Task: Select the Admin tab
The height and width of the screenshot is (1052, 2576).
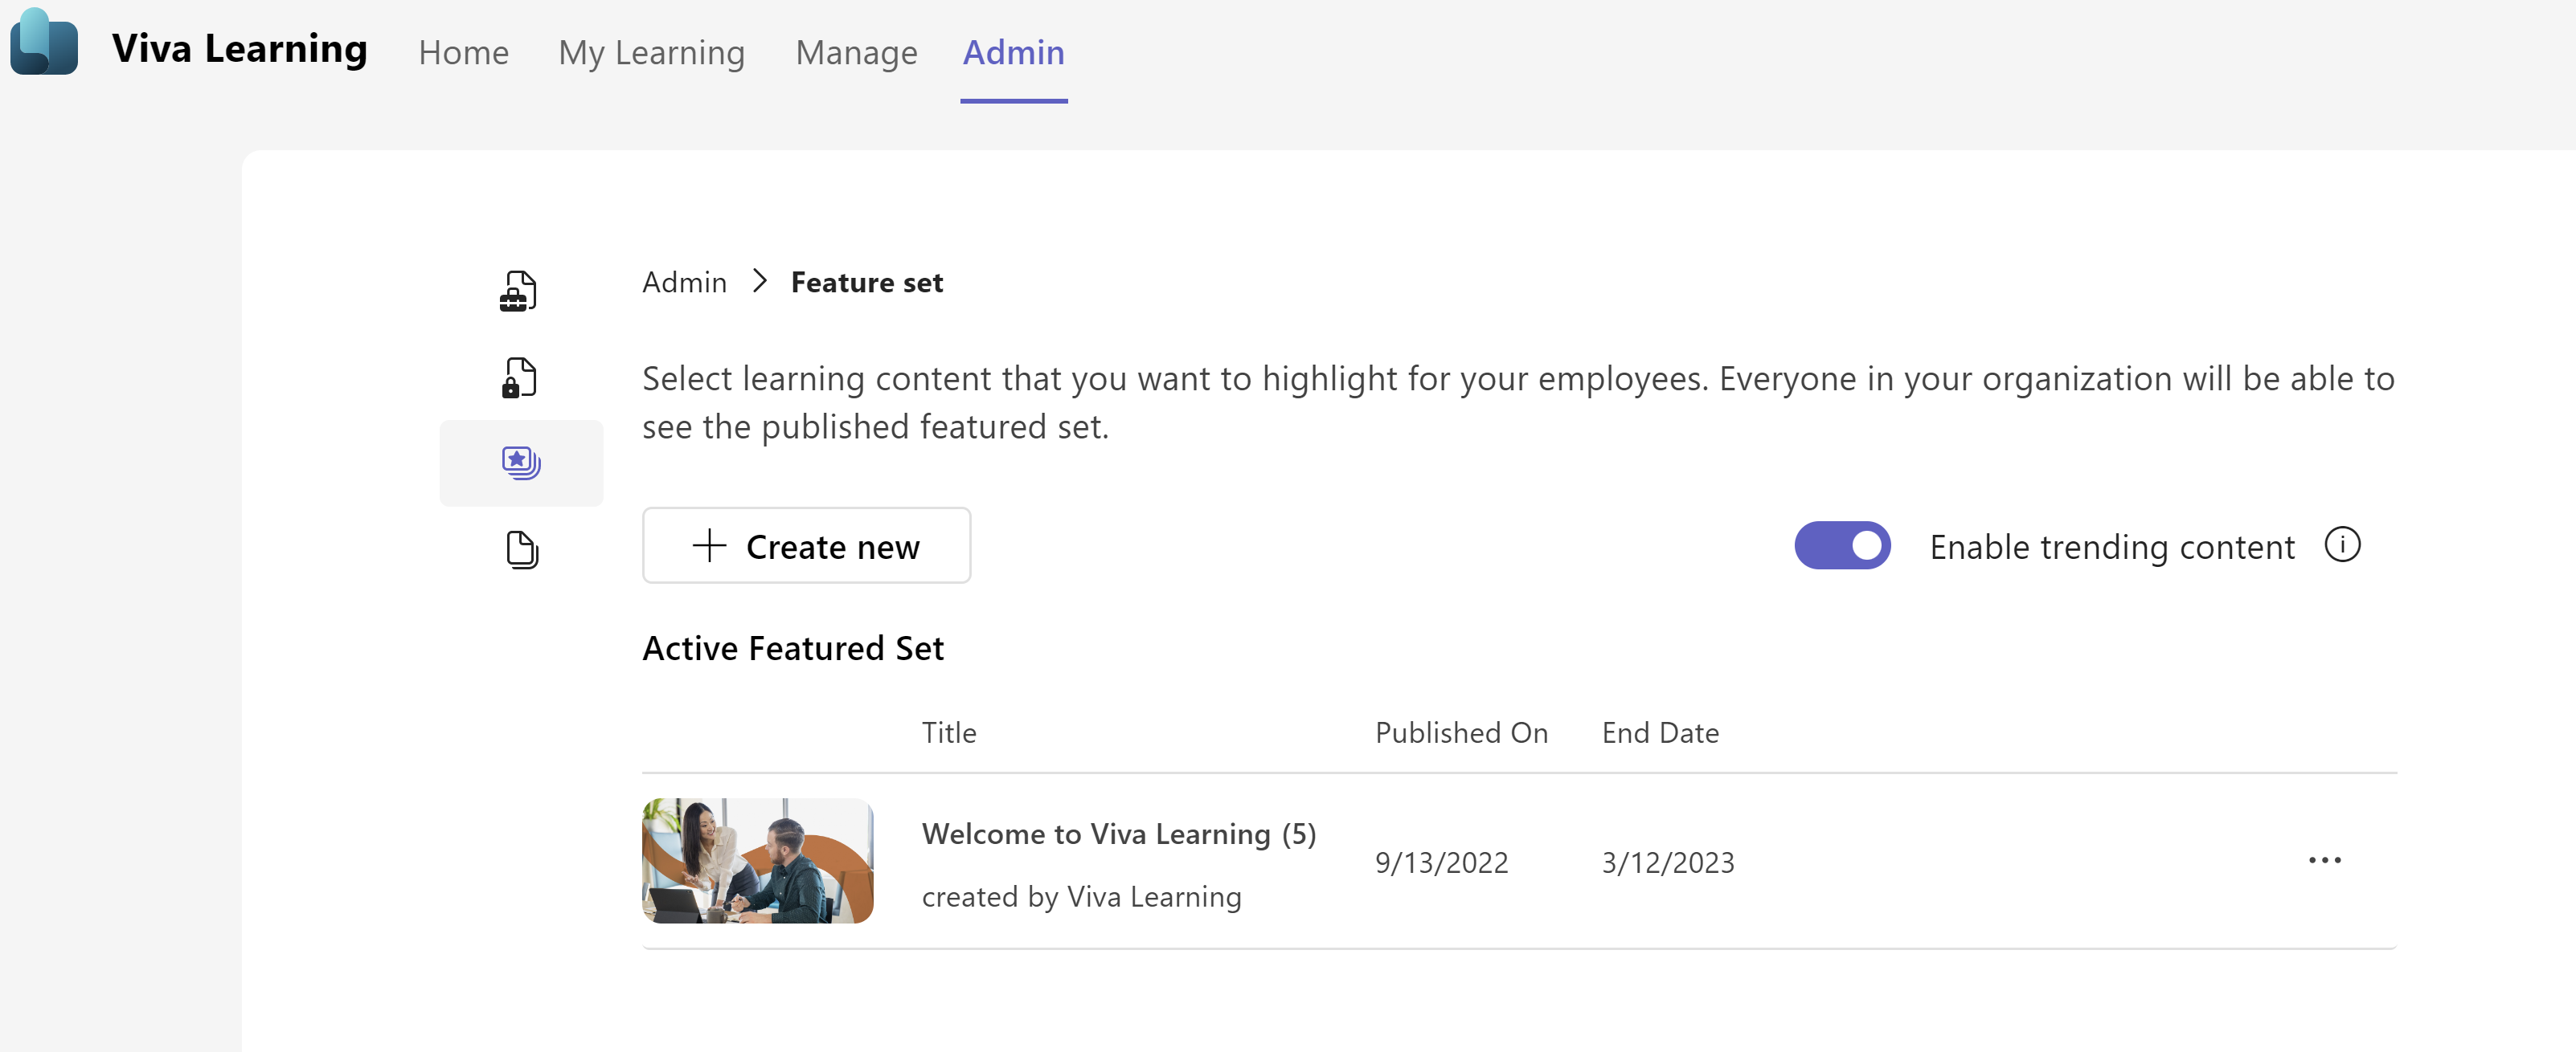Action: 1013,52
